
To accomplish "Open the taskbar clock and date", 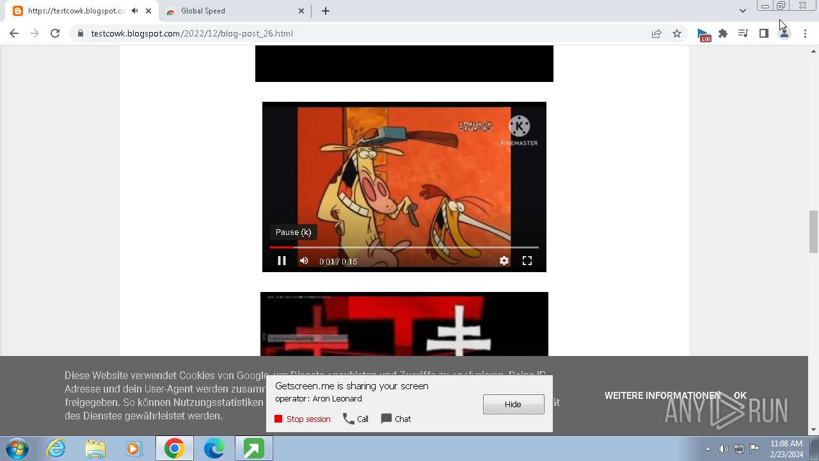I will coord(786,449).
